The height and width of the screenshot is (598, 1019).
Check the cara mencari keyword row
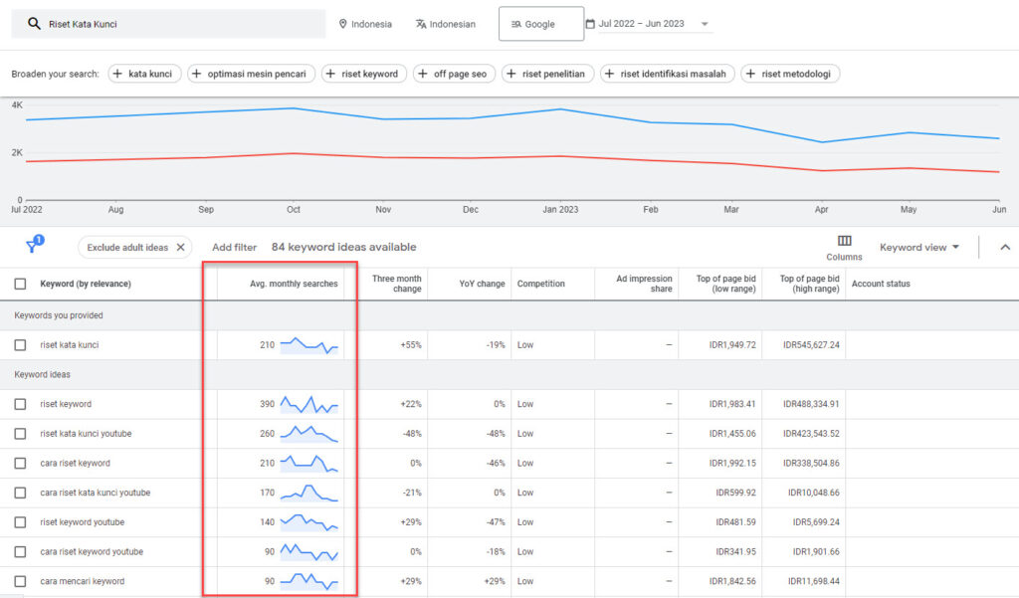coord(20,581)
